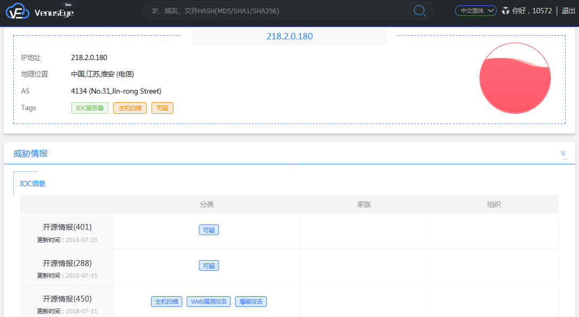Click the 可疑 label in 开源情报(401) row

(x=209, y=230)
